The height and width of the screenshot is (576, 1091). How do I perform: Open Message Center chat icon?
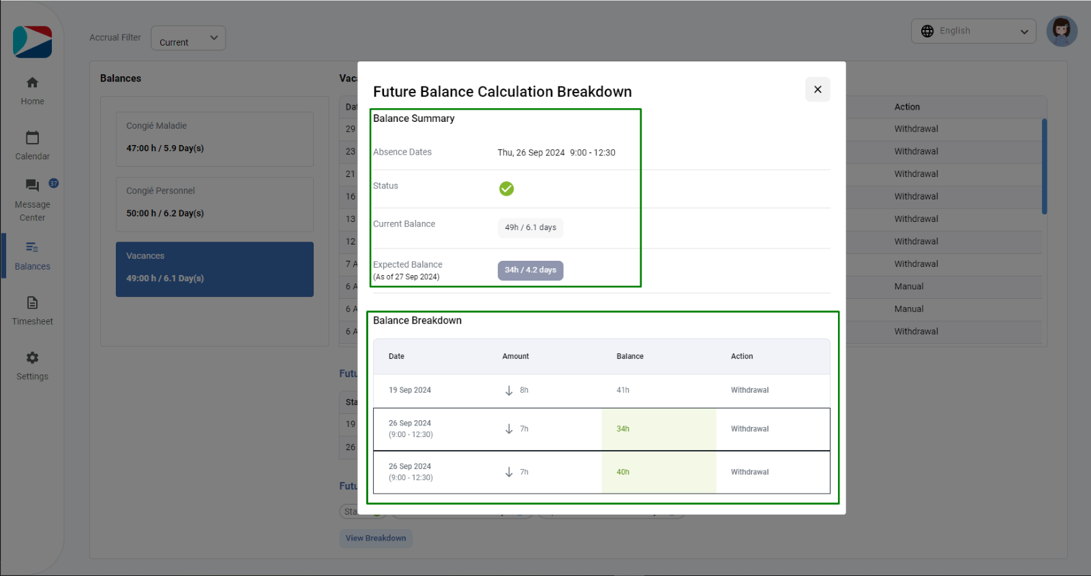pos(32,185)
